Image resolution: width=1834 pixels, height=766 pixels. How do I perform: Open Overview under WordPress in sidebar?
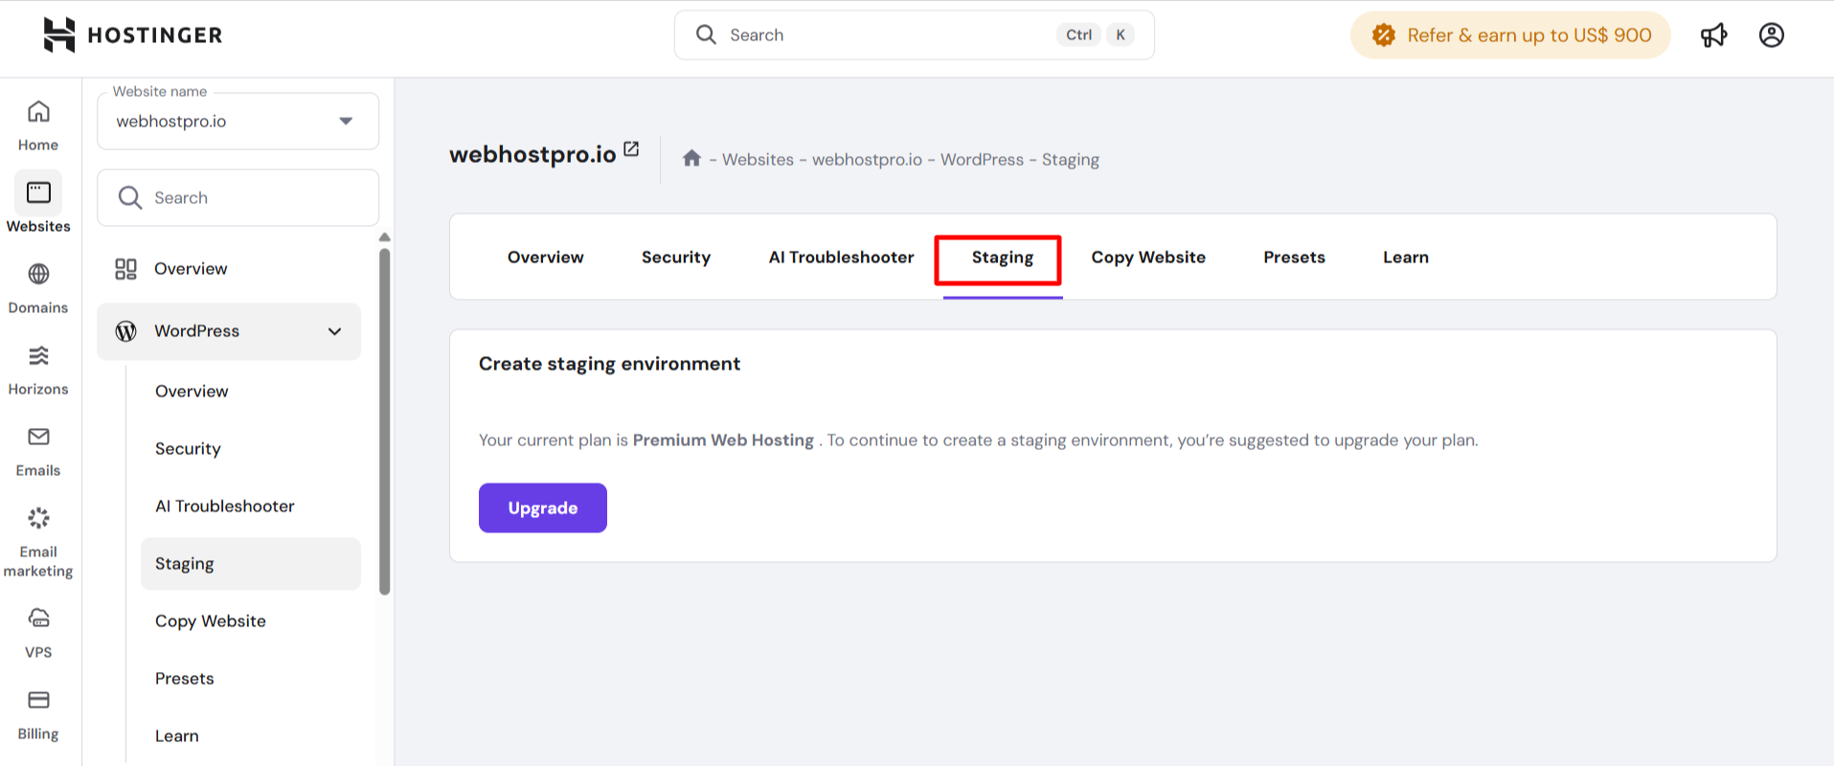tap(192, 391)
